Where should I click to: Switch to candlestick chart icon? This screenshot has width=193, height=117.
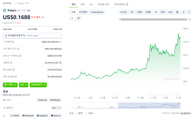78,18
